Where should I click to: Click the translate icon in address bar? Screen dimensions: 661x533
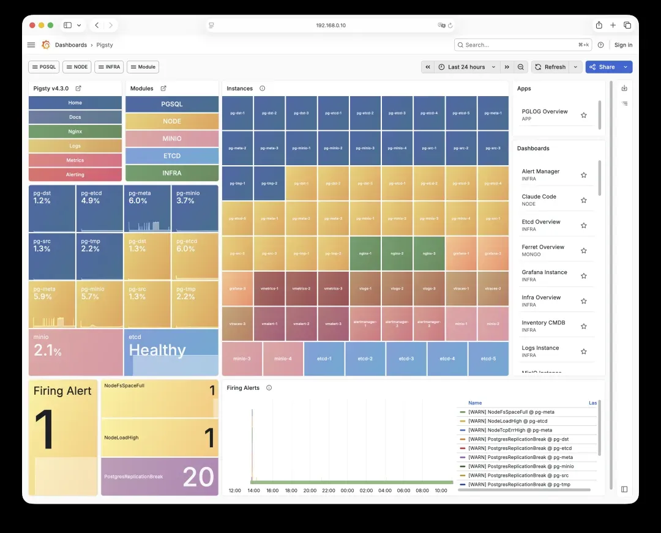(x=441, y=25)
